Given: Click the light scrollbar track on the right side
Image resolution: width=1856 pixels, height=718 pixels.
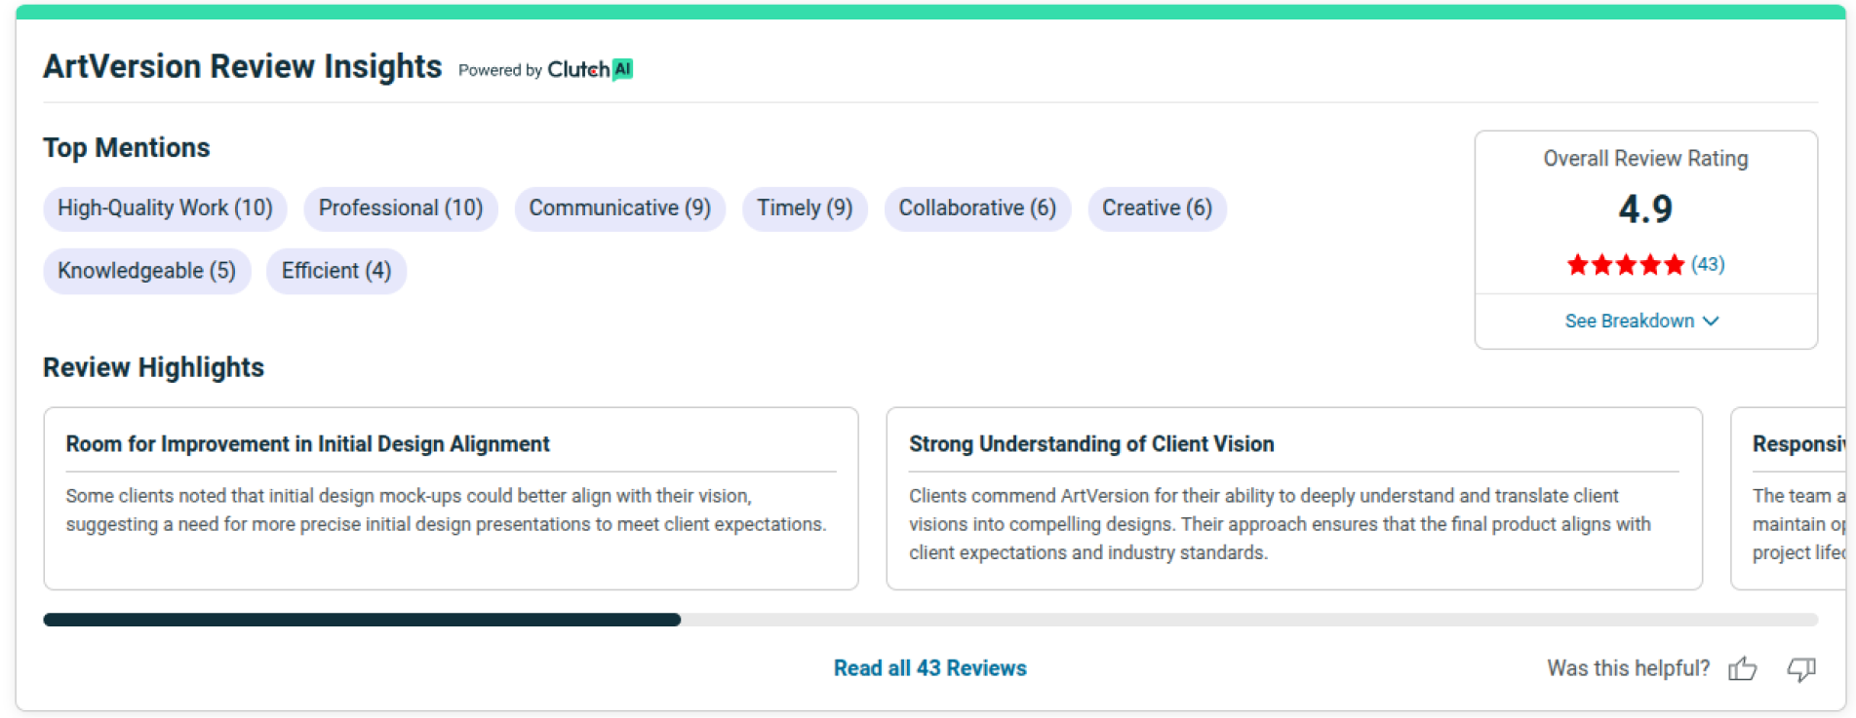Looking at the screenshot, I should pos(1249,620).
